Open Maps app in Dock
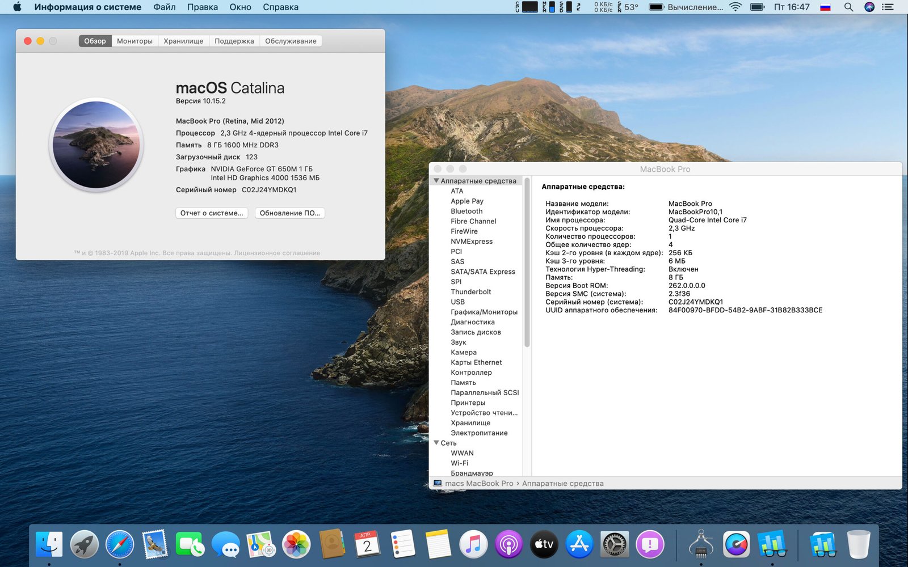Screen dimensions: 908x567 point(261,544)
